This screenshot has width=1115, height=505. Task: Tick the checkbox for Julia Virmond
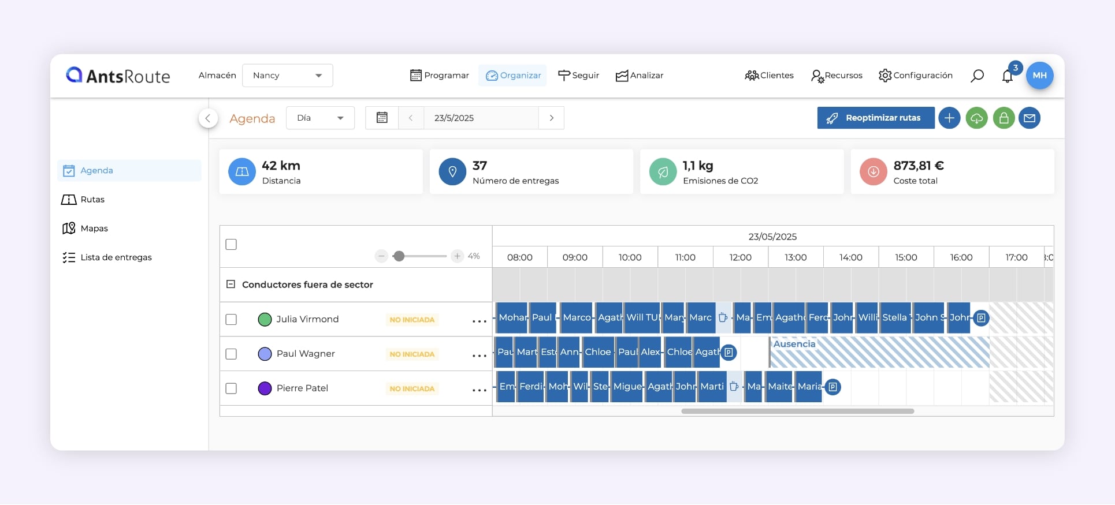pyautogui.click(x=231, y=319)
